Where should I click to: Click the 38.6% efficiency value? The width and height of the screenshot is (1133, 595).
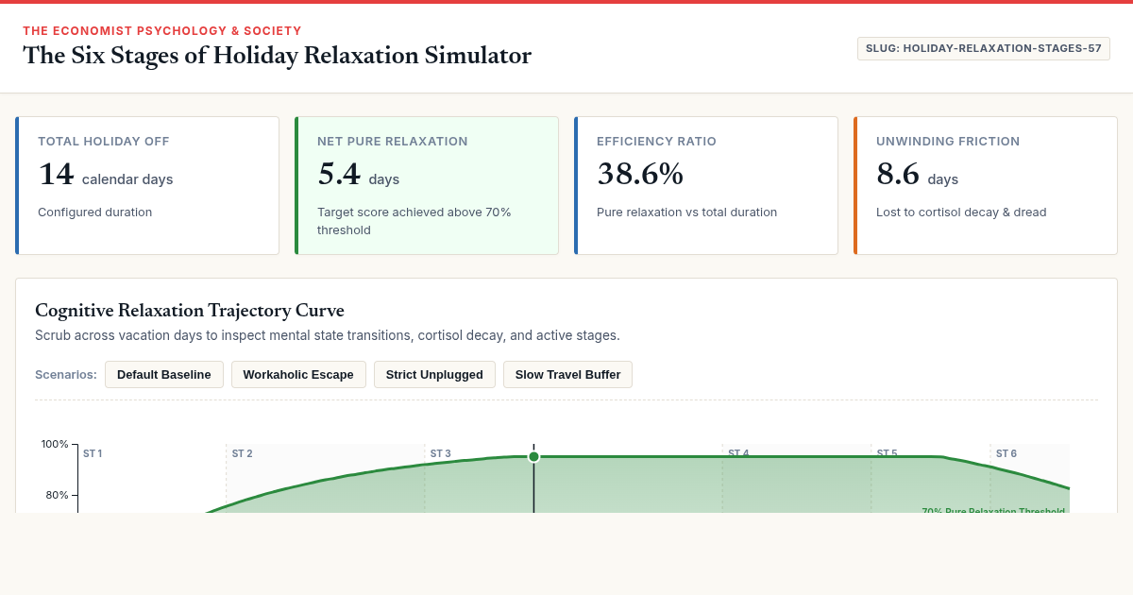pyautogui.click(x=640, y=174)
